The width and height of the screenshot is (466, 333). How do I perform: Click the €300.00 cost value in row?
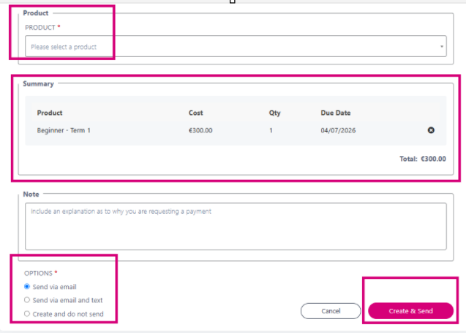[x=200, y=130]
